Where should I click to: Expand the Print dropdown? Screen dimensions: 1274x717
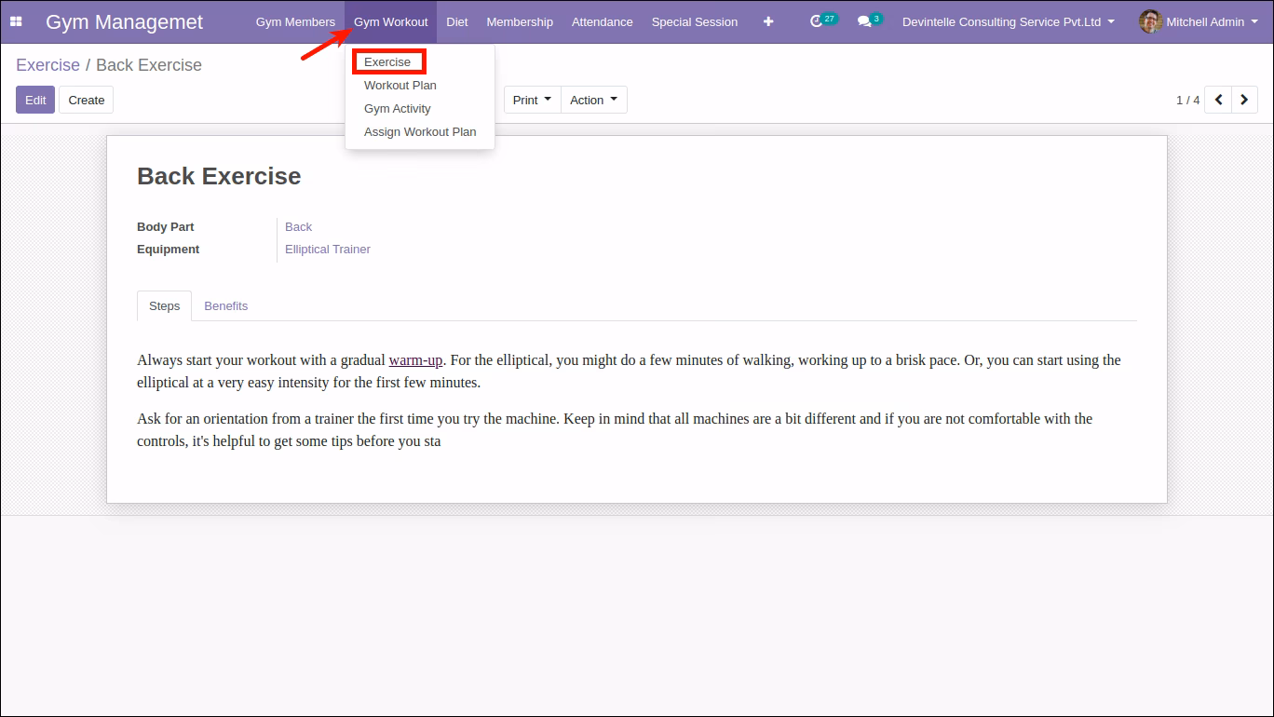[x=533, y=100]
